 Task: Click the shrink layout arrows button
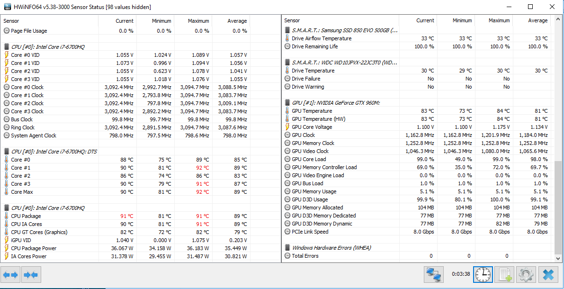click(31, 275)
